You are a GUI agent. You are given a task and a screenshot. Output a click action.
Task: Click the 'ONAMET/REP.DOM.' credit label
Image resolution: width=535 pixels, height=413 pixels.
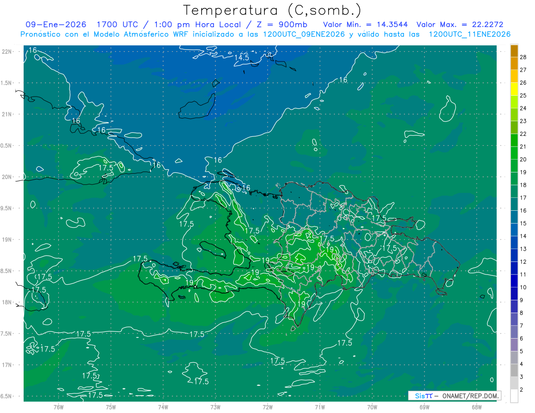pos(470,396)
